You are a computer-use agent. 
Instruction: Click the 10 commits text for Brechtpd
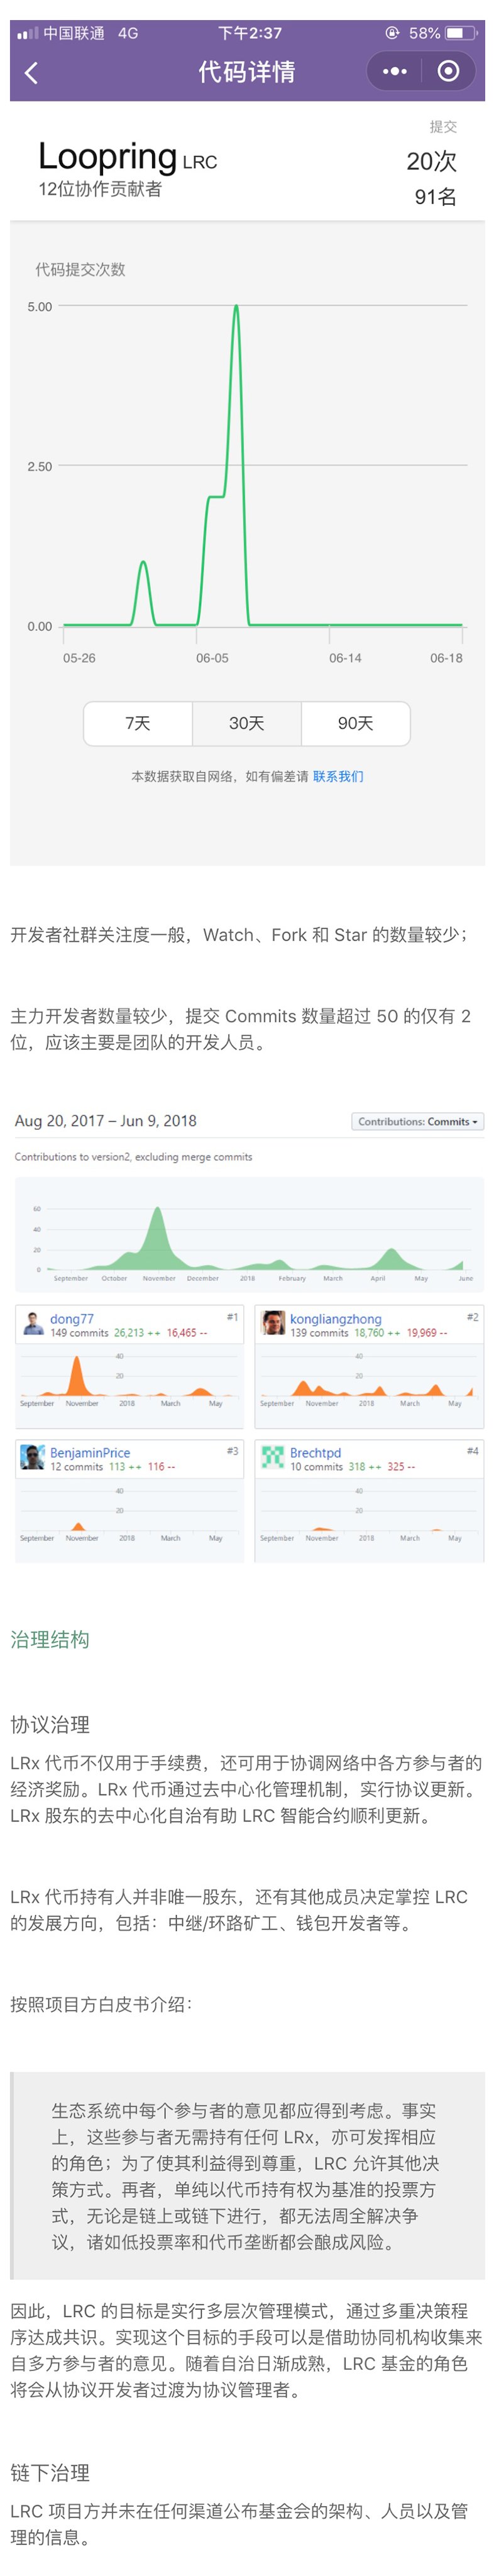pos(316,1466)
